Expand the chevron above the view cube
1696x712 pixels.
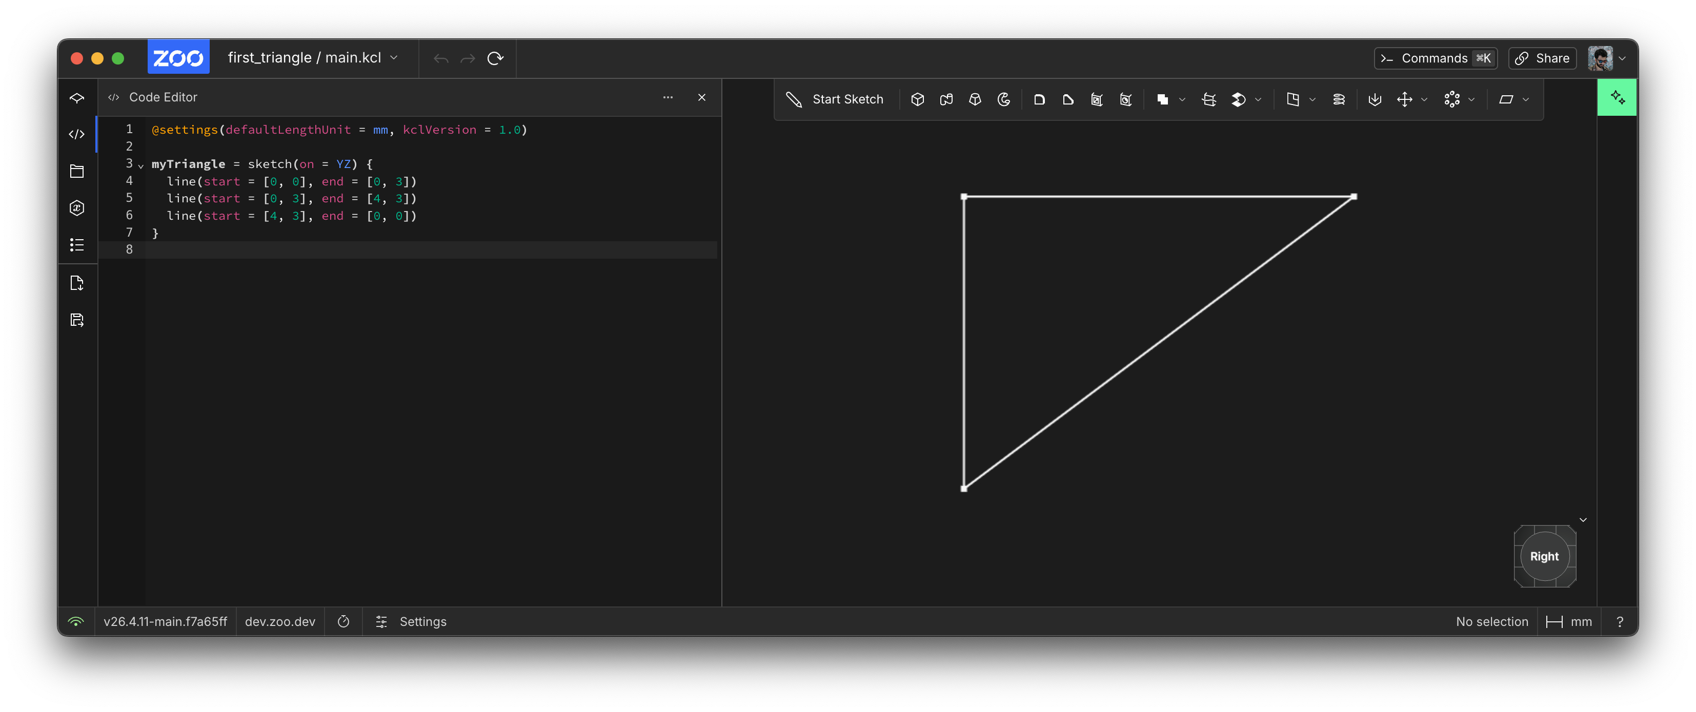point(1583,520)
